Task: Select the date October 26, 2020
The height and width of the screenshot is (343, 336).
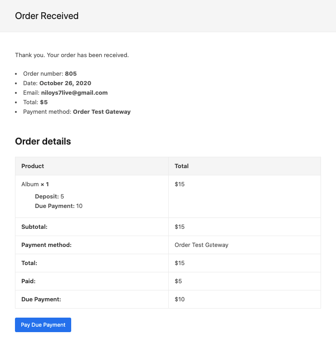Action: pos(65,83)
